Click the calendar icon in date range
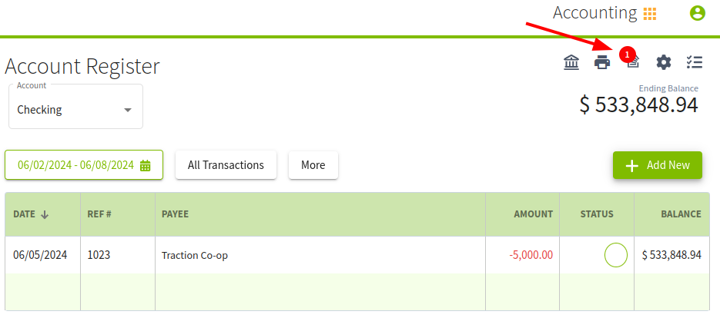The height and width of the screenshot is (318, 720). [x=146, y=165]
